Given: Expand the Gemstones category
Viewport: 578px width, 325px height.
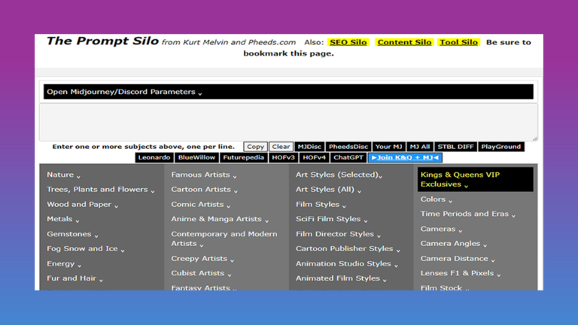Looking at the screenshot, I should click(72, 234).
